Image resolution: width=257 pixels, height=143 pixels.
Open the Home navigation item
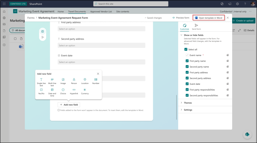(x=61, y=12)
